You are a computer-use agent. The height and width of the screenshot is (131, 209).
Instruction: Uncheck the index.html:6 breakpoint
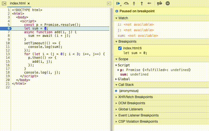click(120, 48)
